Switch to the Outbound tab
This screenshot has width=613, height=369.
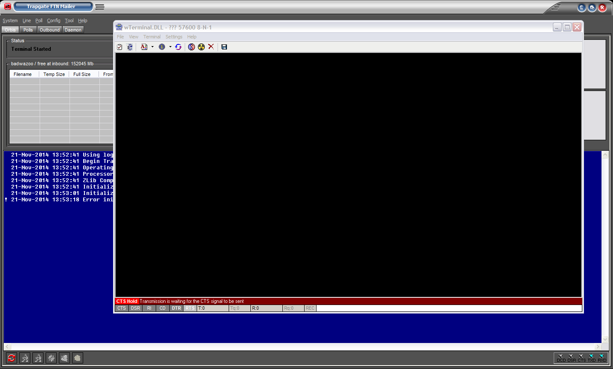(49, 29)
